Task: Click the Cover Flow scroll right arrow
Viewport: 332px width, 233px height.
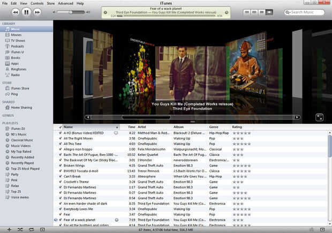Action: (x=297, y=117)
